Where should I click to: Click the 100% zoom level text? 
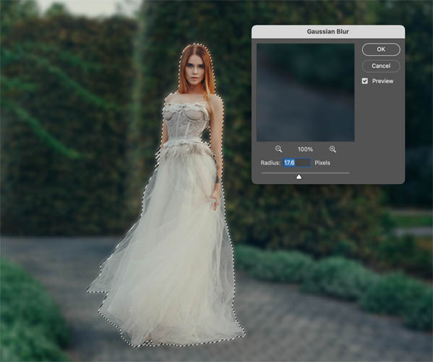click(x=305, y=149)
